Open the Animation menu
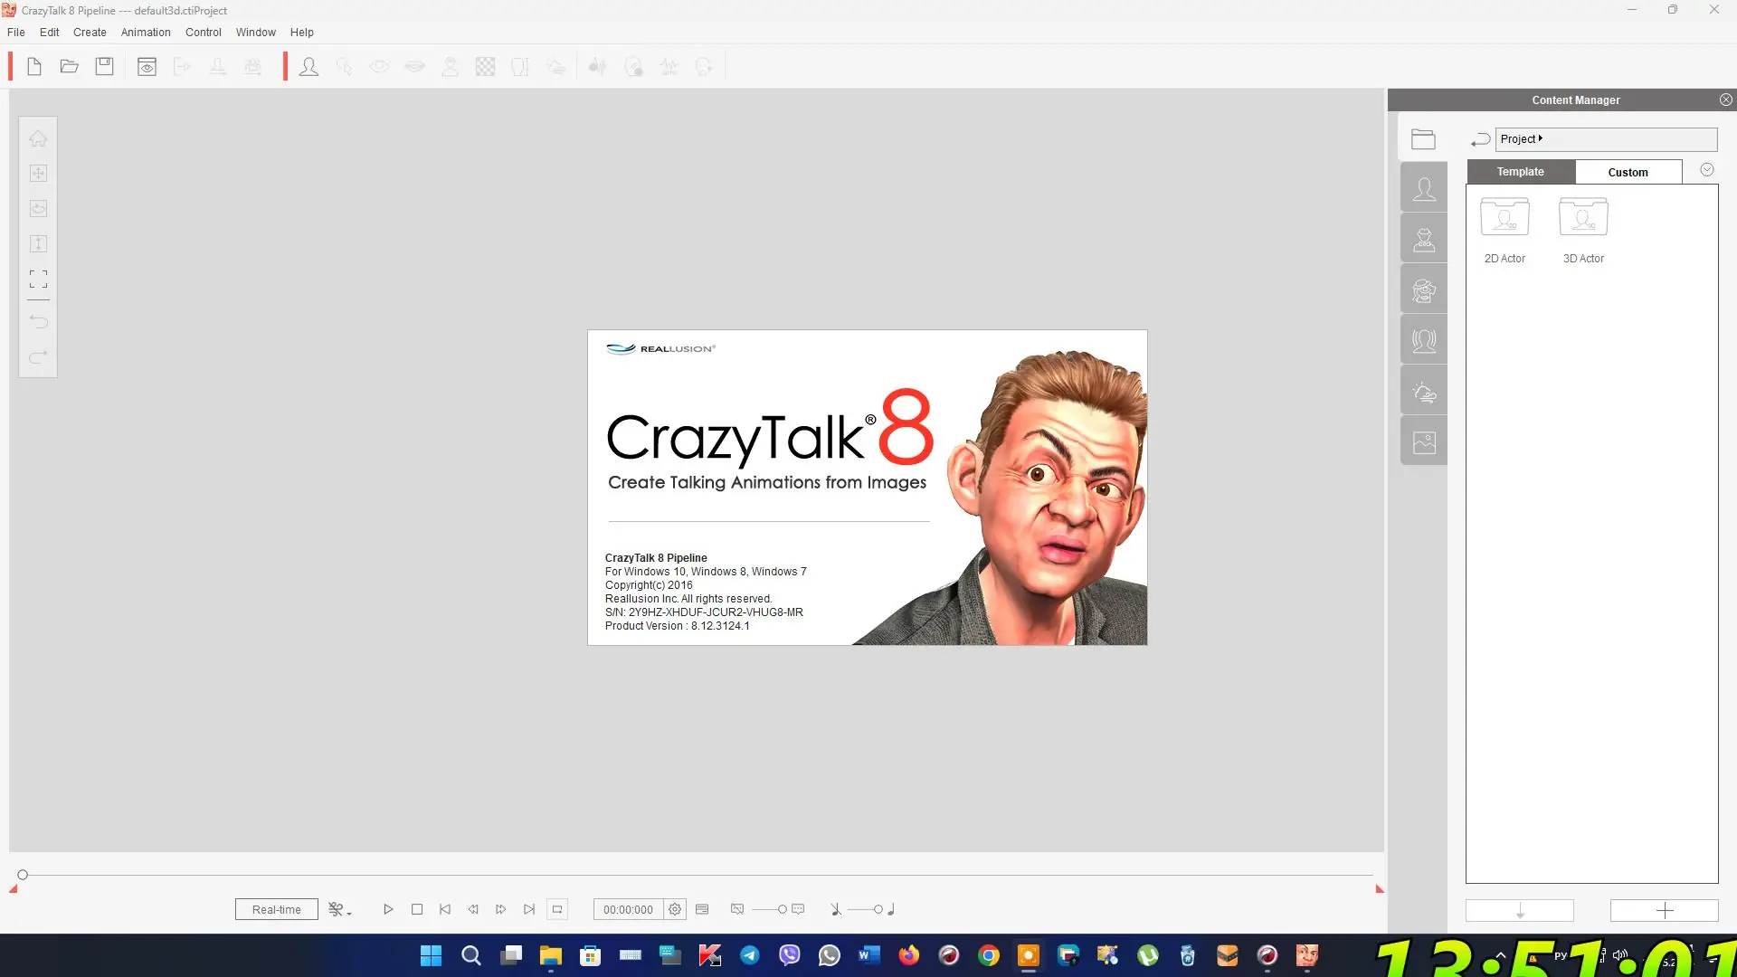Image resolution: width=1737 pixels, height=977 pixels. pyautogui.click(x=146, y=33)
